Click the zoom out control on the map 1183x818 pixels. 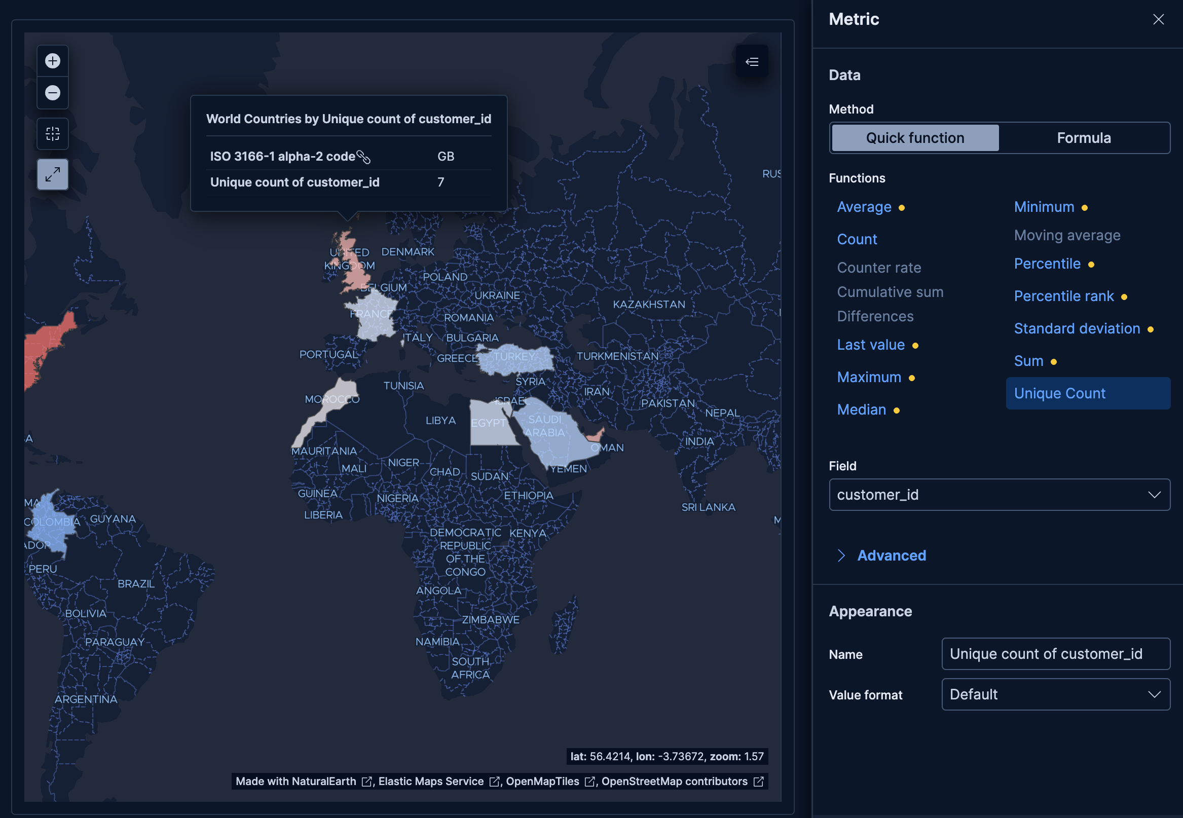52,93
